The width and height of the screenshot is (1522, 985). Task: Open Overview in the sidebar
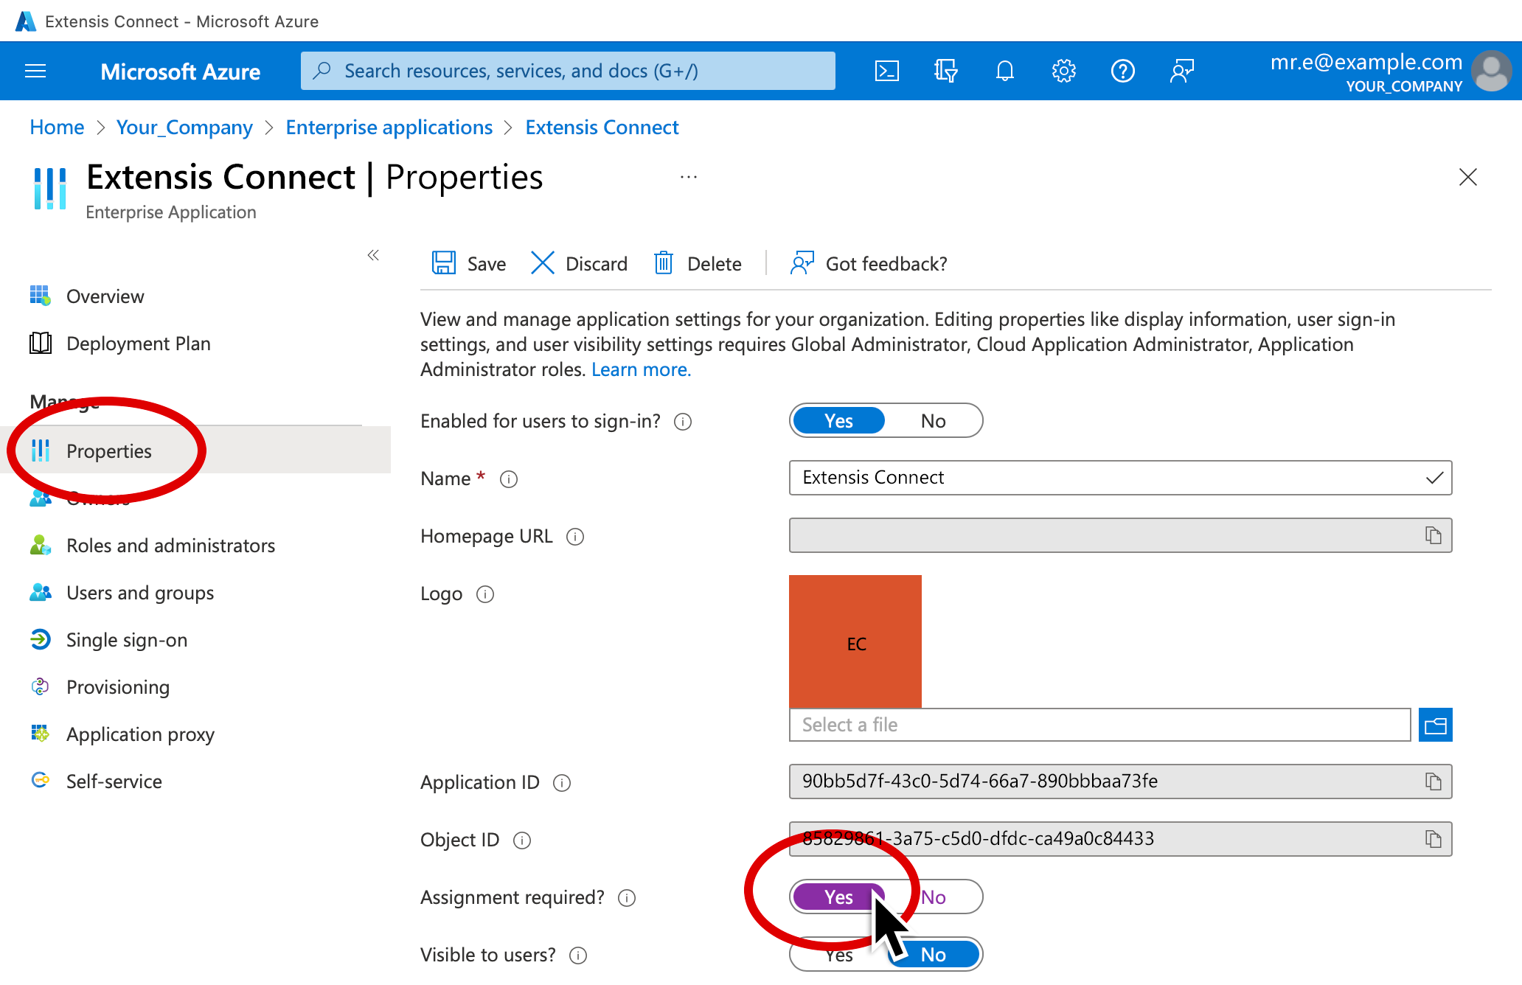tap(105, 296)
